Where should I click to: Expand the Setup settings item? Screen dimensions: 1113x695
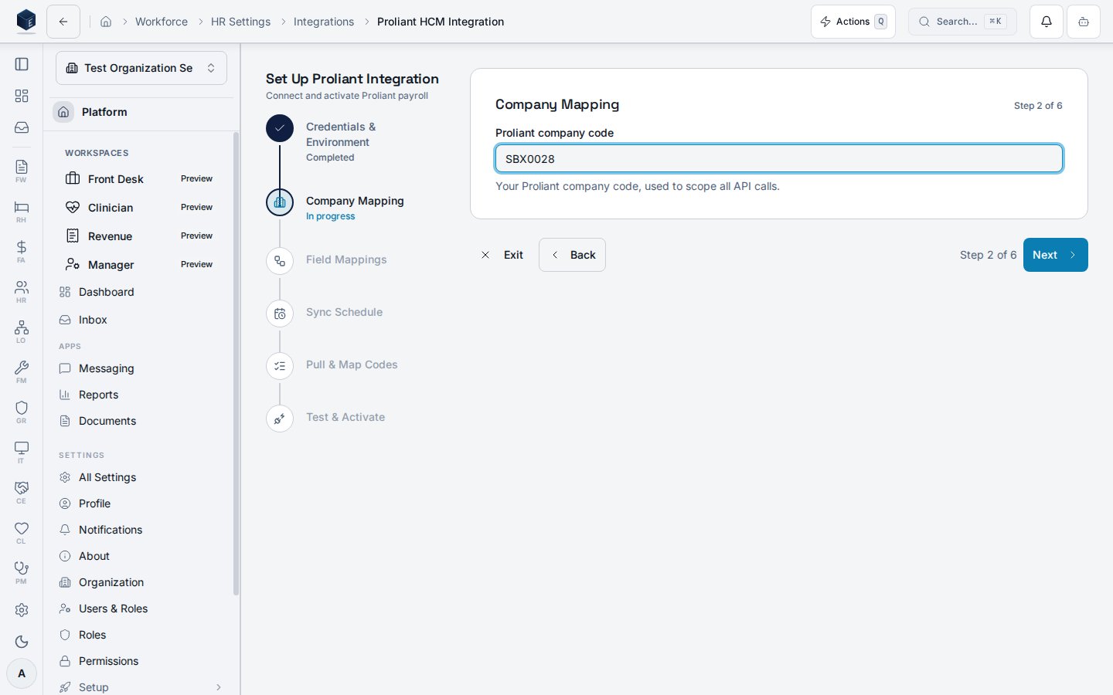141,687
